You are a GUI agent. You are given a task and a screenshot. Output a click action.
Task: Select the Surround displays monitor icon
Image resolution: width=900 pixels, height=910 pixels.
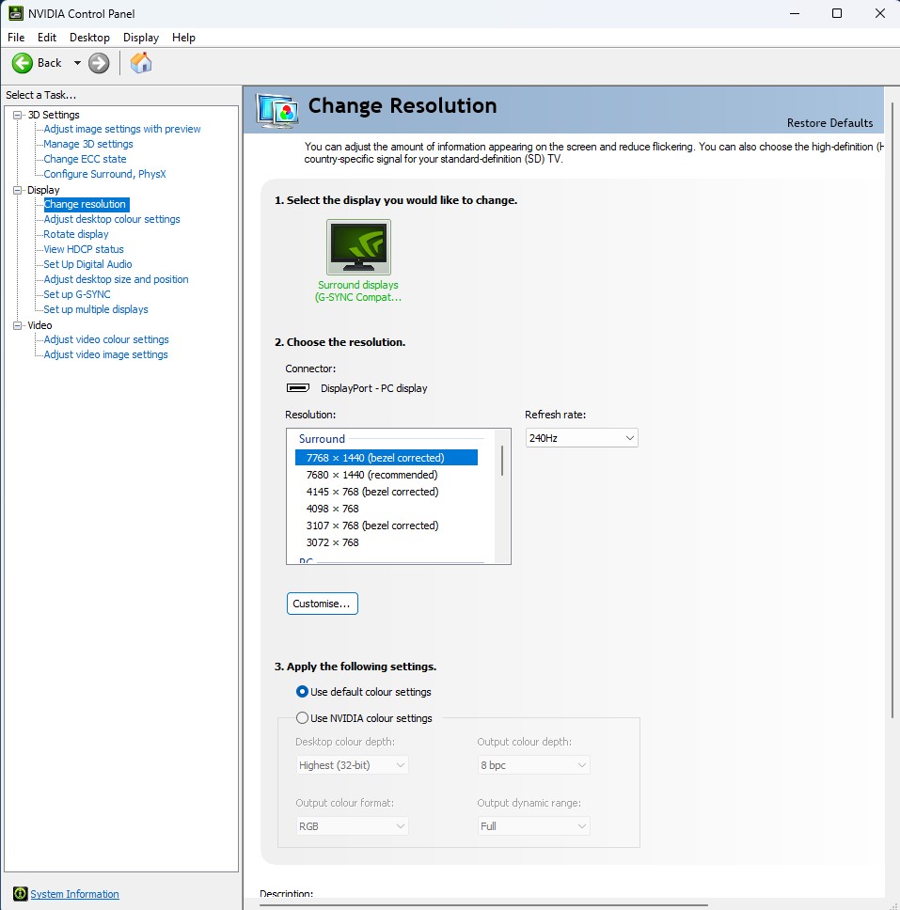click(358, 247)
